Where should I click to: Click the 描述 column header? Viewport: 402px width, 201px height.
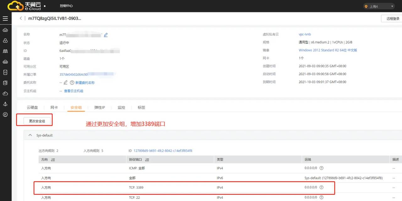coord(396,159)
